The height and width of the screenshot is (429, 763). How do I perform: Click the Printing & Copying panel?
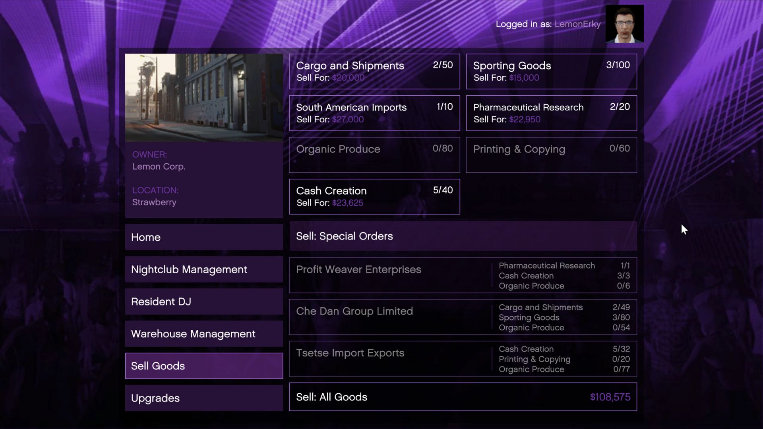click(551, 155)
